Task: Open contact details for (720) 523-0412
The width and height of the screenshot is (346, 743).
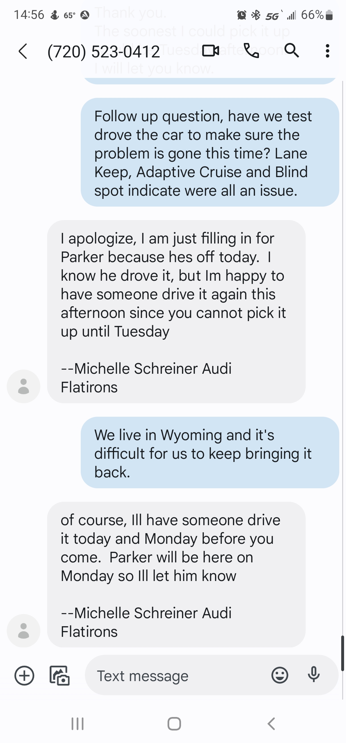Action: (x=103, y=52)
